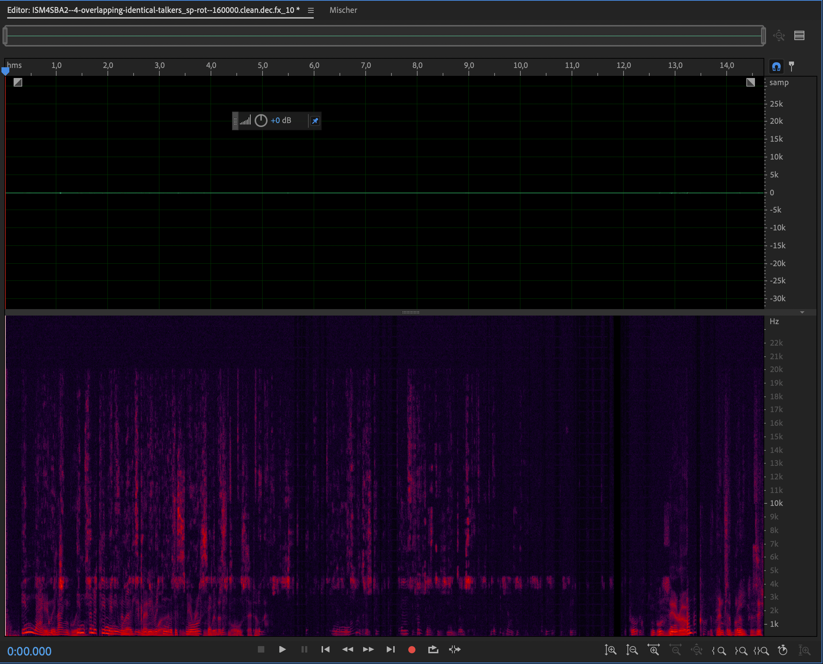Open the Editor panel hamburger menu
Screen dimensions: 823x664
point(311,10)
